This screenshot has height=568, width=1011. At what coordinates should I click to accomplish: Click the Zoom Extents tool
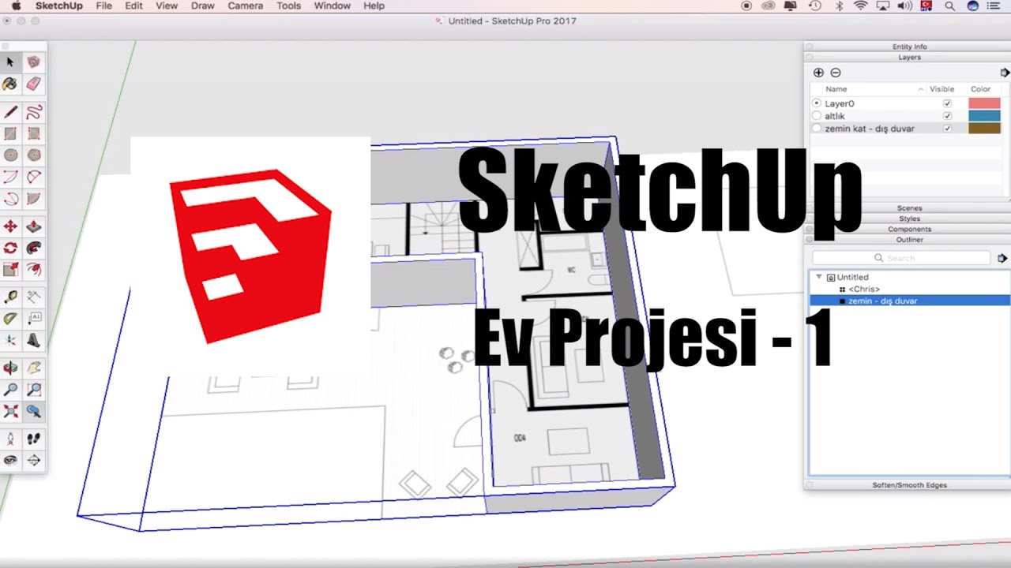[10, 411]
